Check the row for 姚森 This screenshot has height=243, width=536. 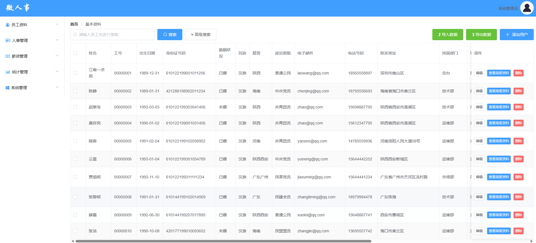pos(75,141)
